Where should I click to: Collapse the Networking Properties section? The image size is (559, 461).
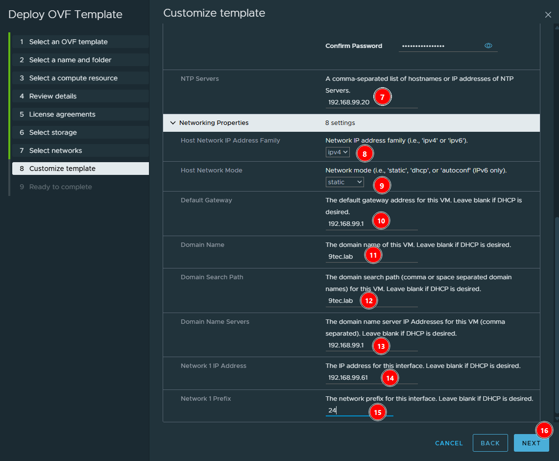tap(173, 122)
